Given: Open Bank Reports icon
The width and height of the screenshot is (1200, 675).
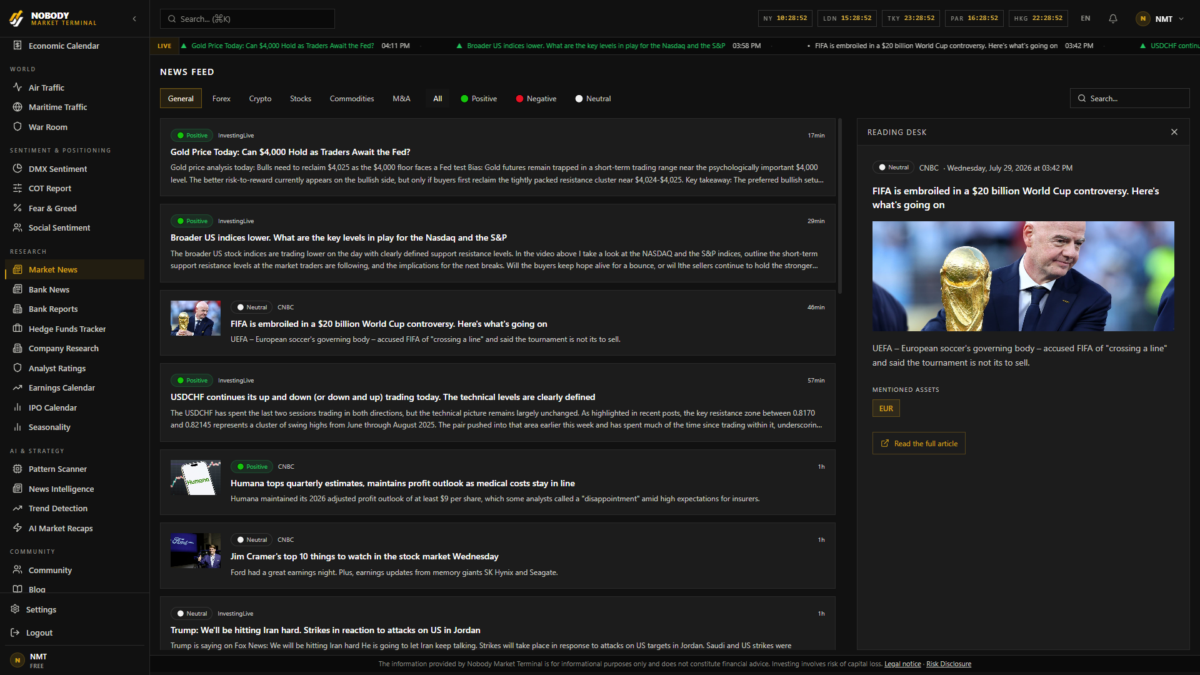Looking at the screenshot, I should pyautogui.click(x=17, y=309).
